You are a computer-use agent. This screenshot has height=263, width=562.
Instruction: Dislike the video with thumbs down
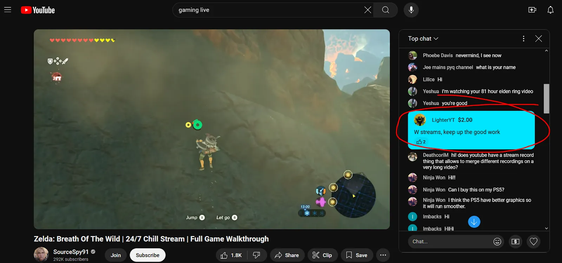[x=257, y=255]
